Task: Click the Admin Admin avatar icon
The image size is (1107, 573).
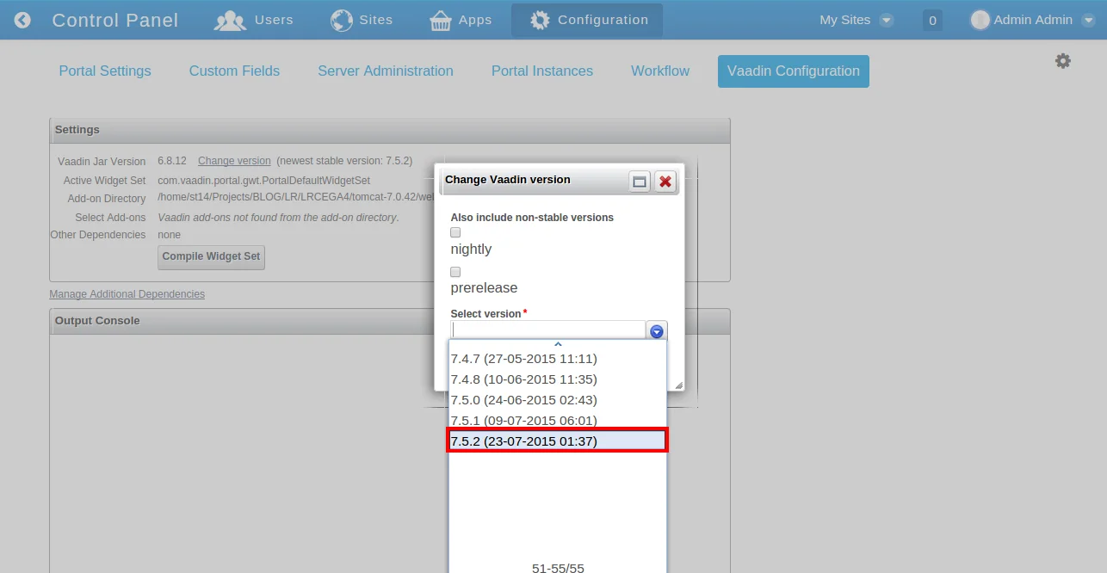Action: 980,20
